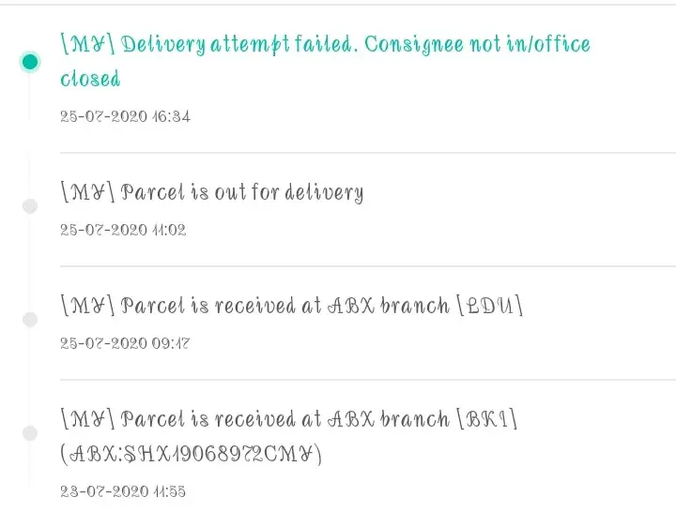This screenshot has width=676, height=527.
Task: Tap the 23-07-2020 11:55 timestamp
Action: (x=123, y=491)
